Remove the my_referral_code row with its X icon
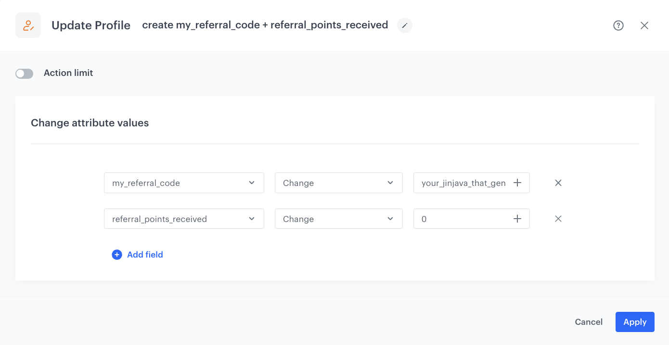The width and height of the screenshot is (669, 345). 558,183
